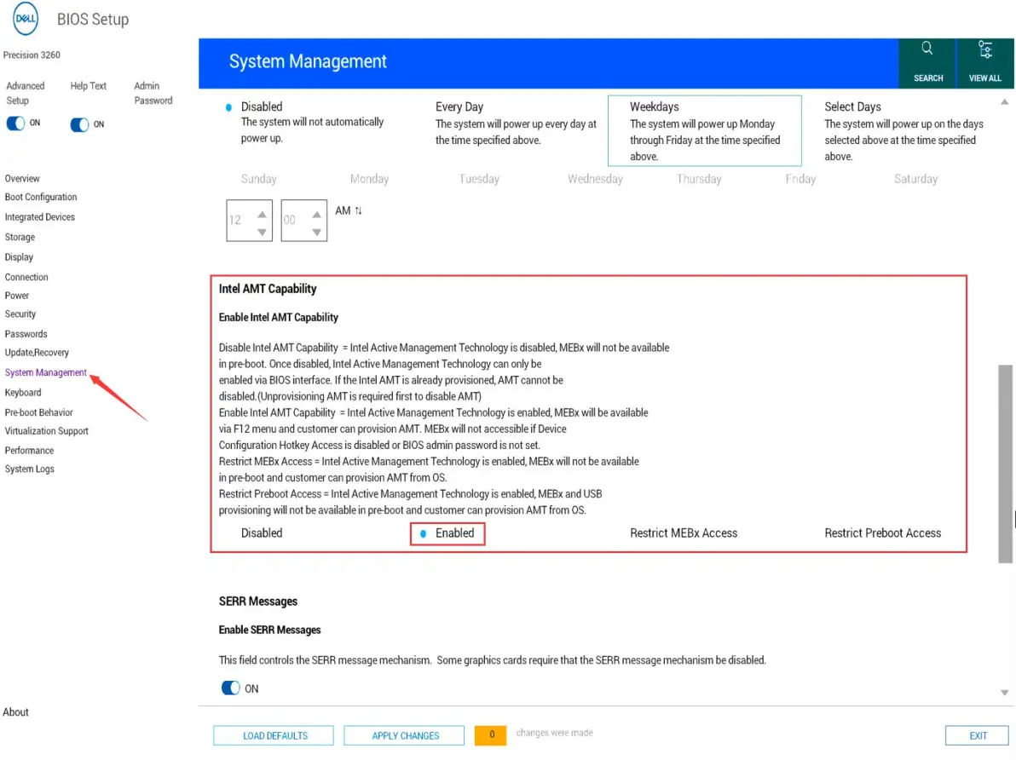The height and width of the screenshot is (760, 1016).
Task: Select Restrict MEBx Access option
Action: [683, 533]
